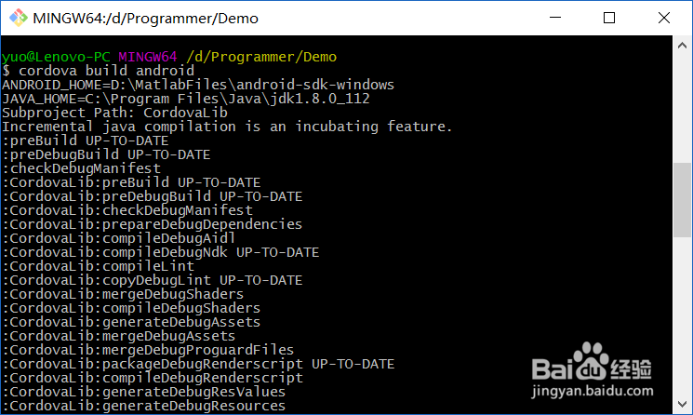Click the ':preBuild UP-TO-DATE' line
Viewport: 693px width, 415px height.
click(x=86, y=141)
